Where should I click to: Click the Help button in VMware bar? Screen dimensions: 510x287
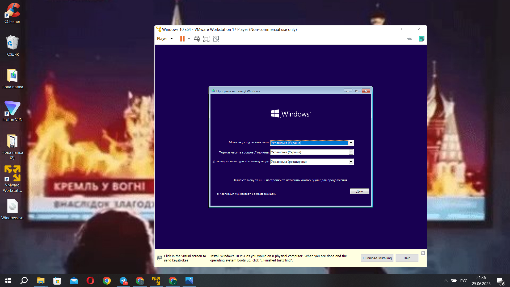pos(407,258)
